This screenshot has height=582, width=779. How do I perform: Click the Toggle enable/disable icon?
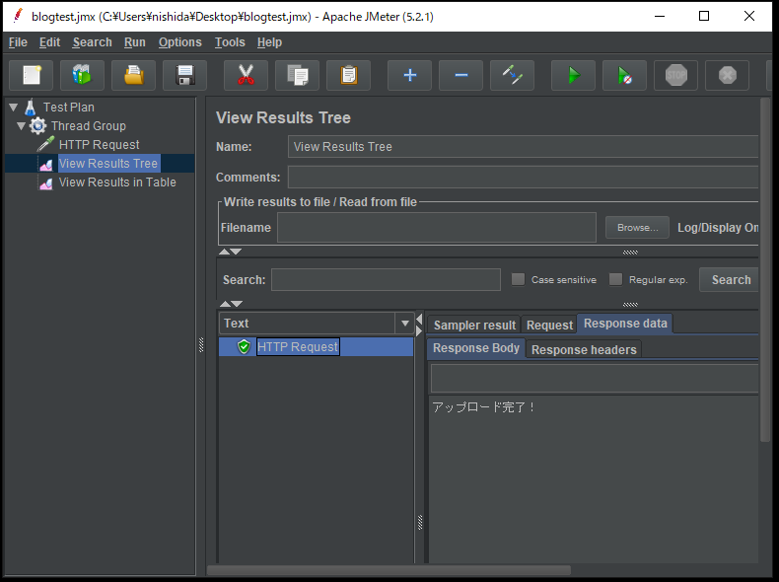tap(512, 76)
